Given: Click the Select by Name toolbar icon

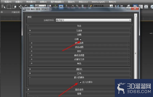Looking at the screenshot, I should (3, 7).
